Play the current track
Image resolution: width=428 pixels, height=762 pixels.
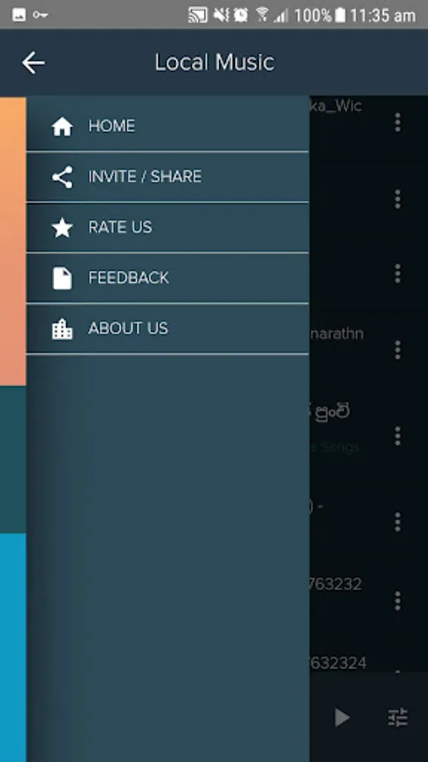click(342, 717)
